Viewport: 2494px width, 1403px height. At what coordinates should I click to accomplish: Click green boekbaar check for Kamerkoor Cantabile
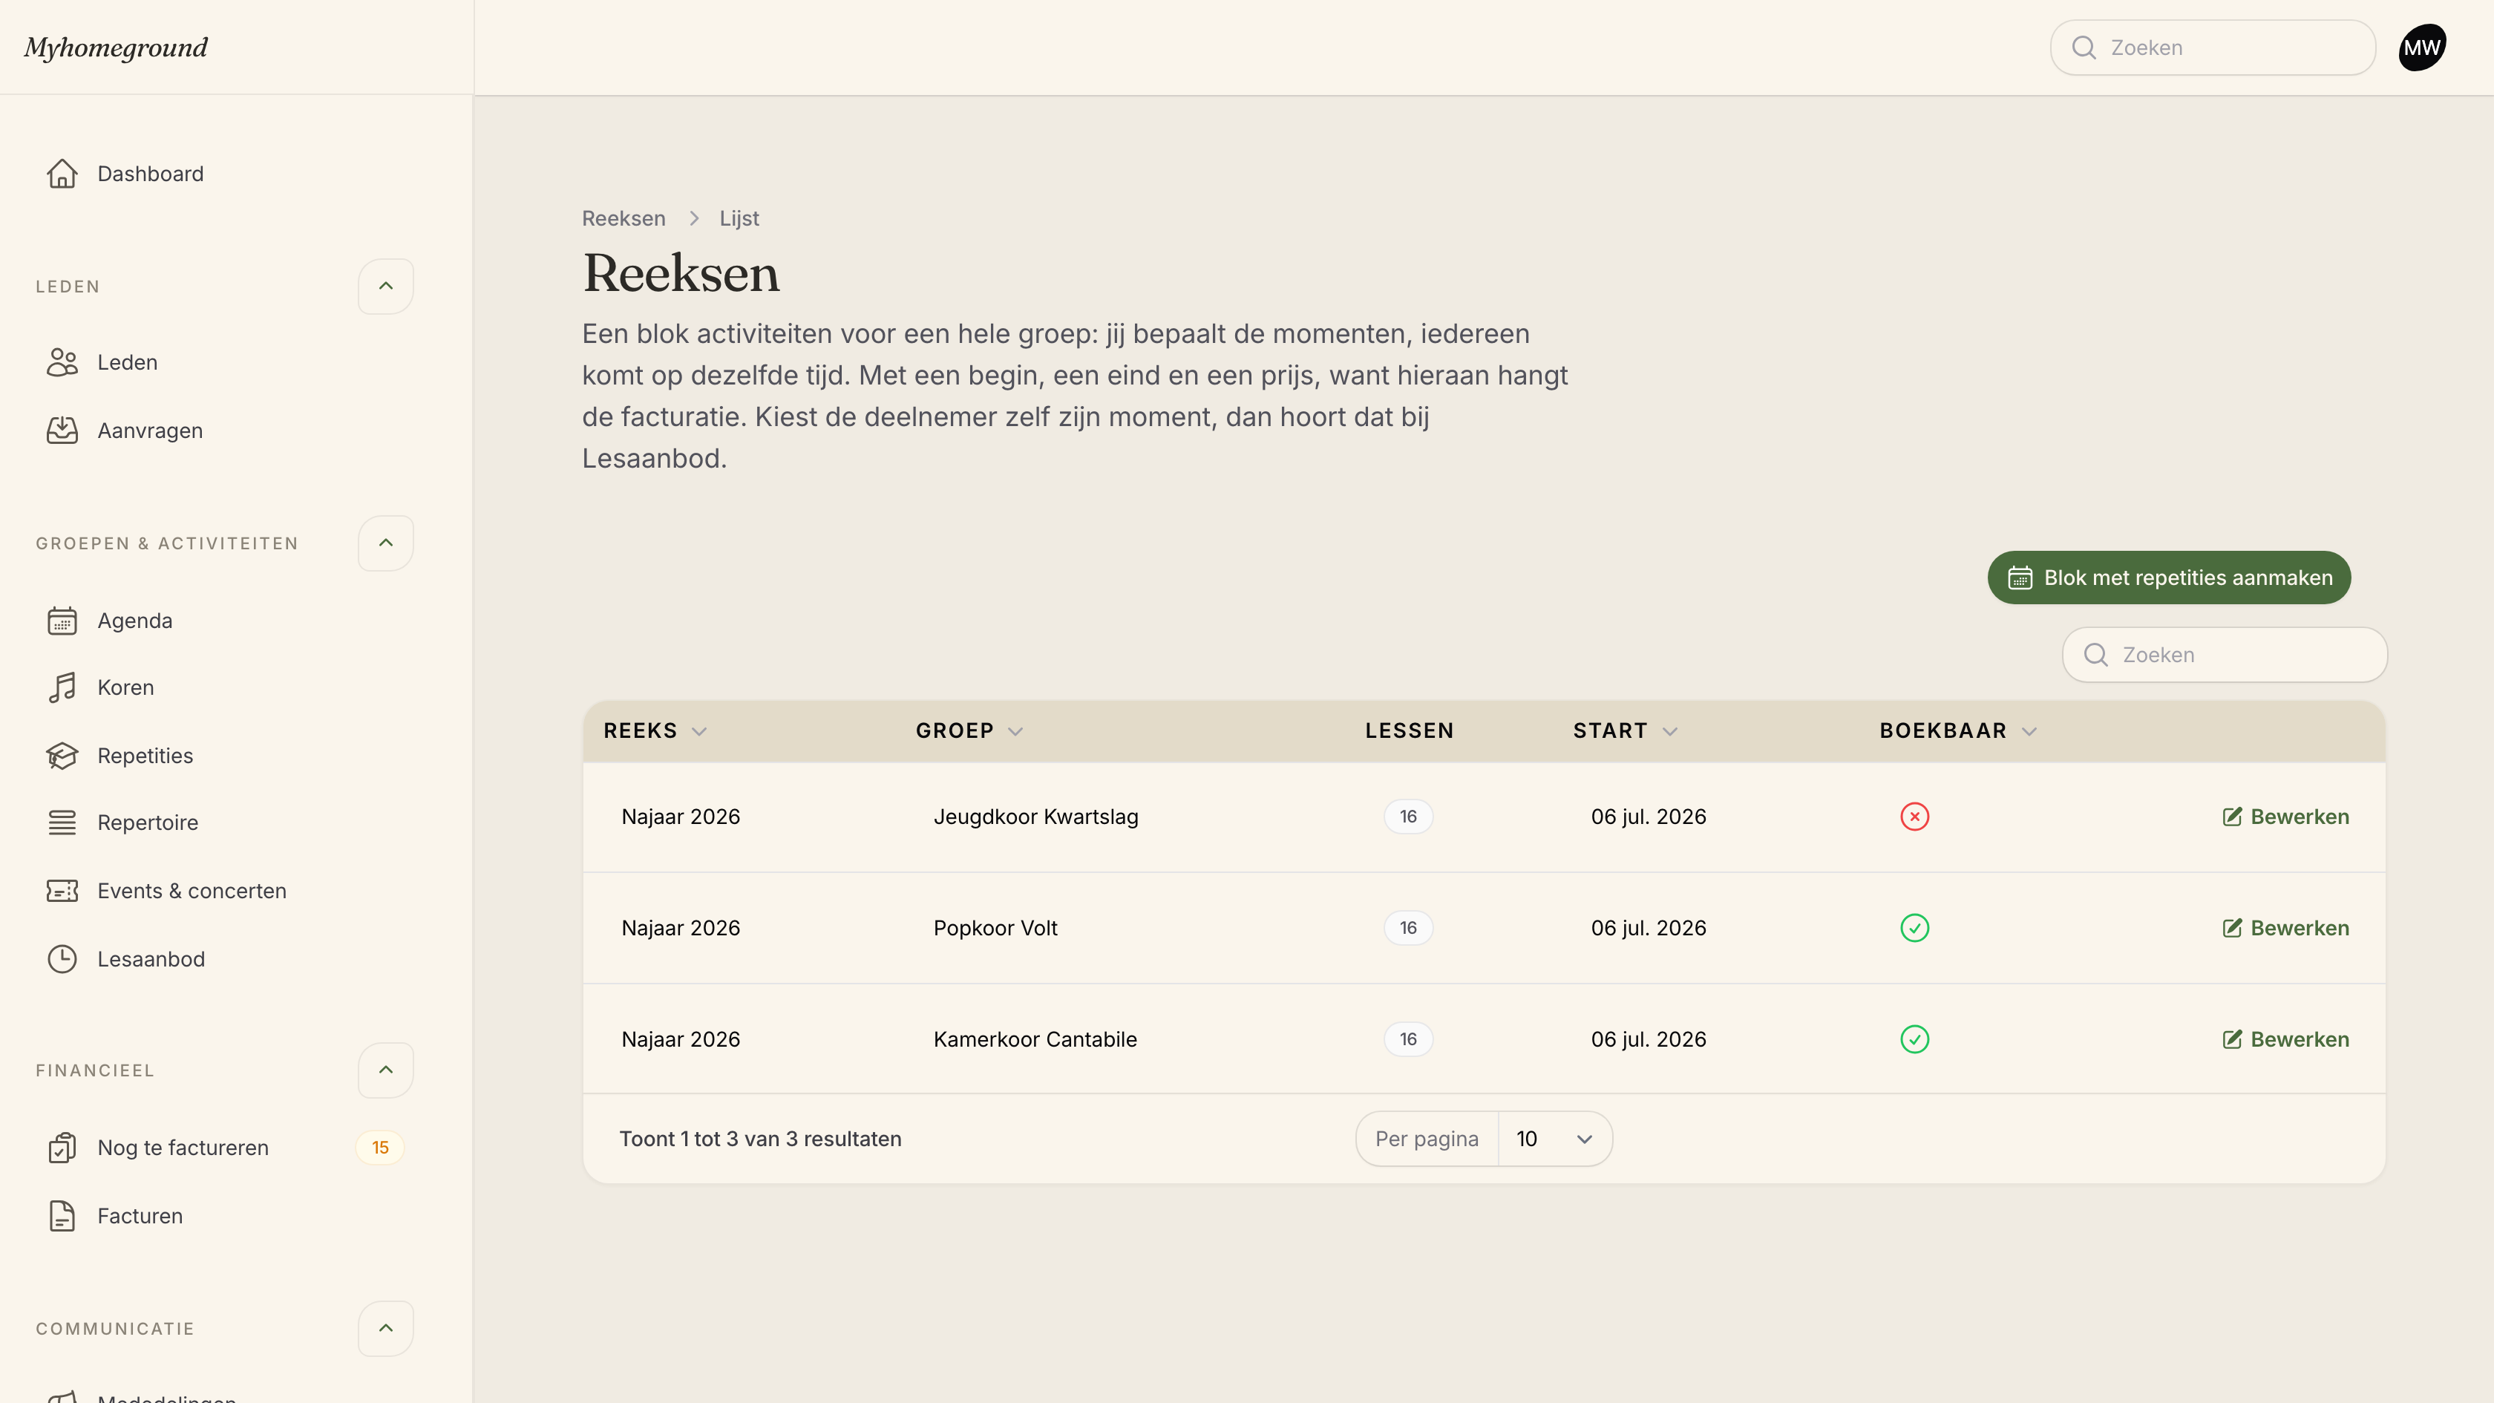(x=1914, y=1039)
